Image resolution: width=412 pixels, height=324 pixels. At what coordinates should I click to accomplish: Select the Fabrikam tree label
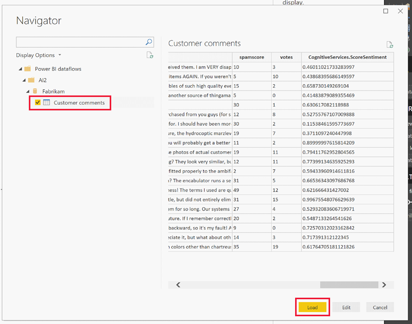(54, 91)
